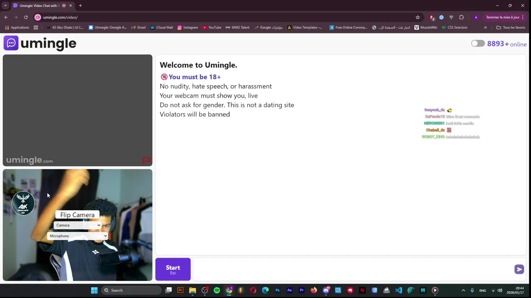This screenshot has width=531, height=298.
Task: Open Task View from the taskbar
Action: [x=168, y=290]
